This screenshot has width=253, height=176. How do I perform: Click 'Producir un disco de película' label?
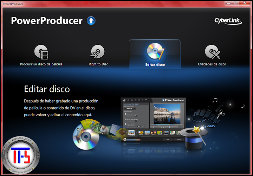coord(41,64)
